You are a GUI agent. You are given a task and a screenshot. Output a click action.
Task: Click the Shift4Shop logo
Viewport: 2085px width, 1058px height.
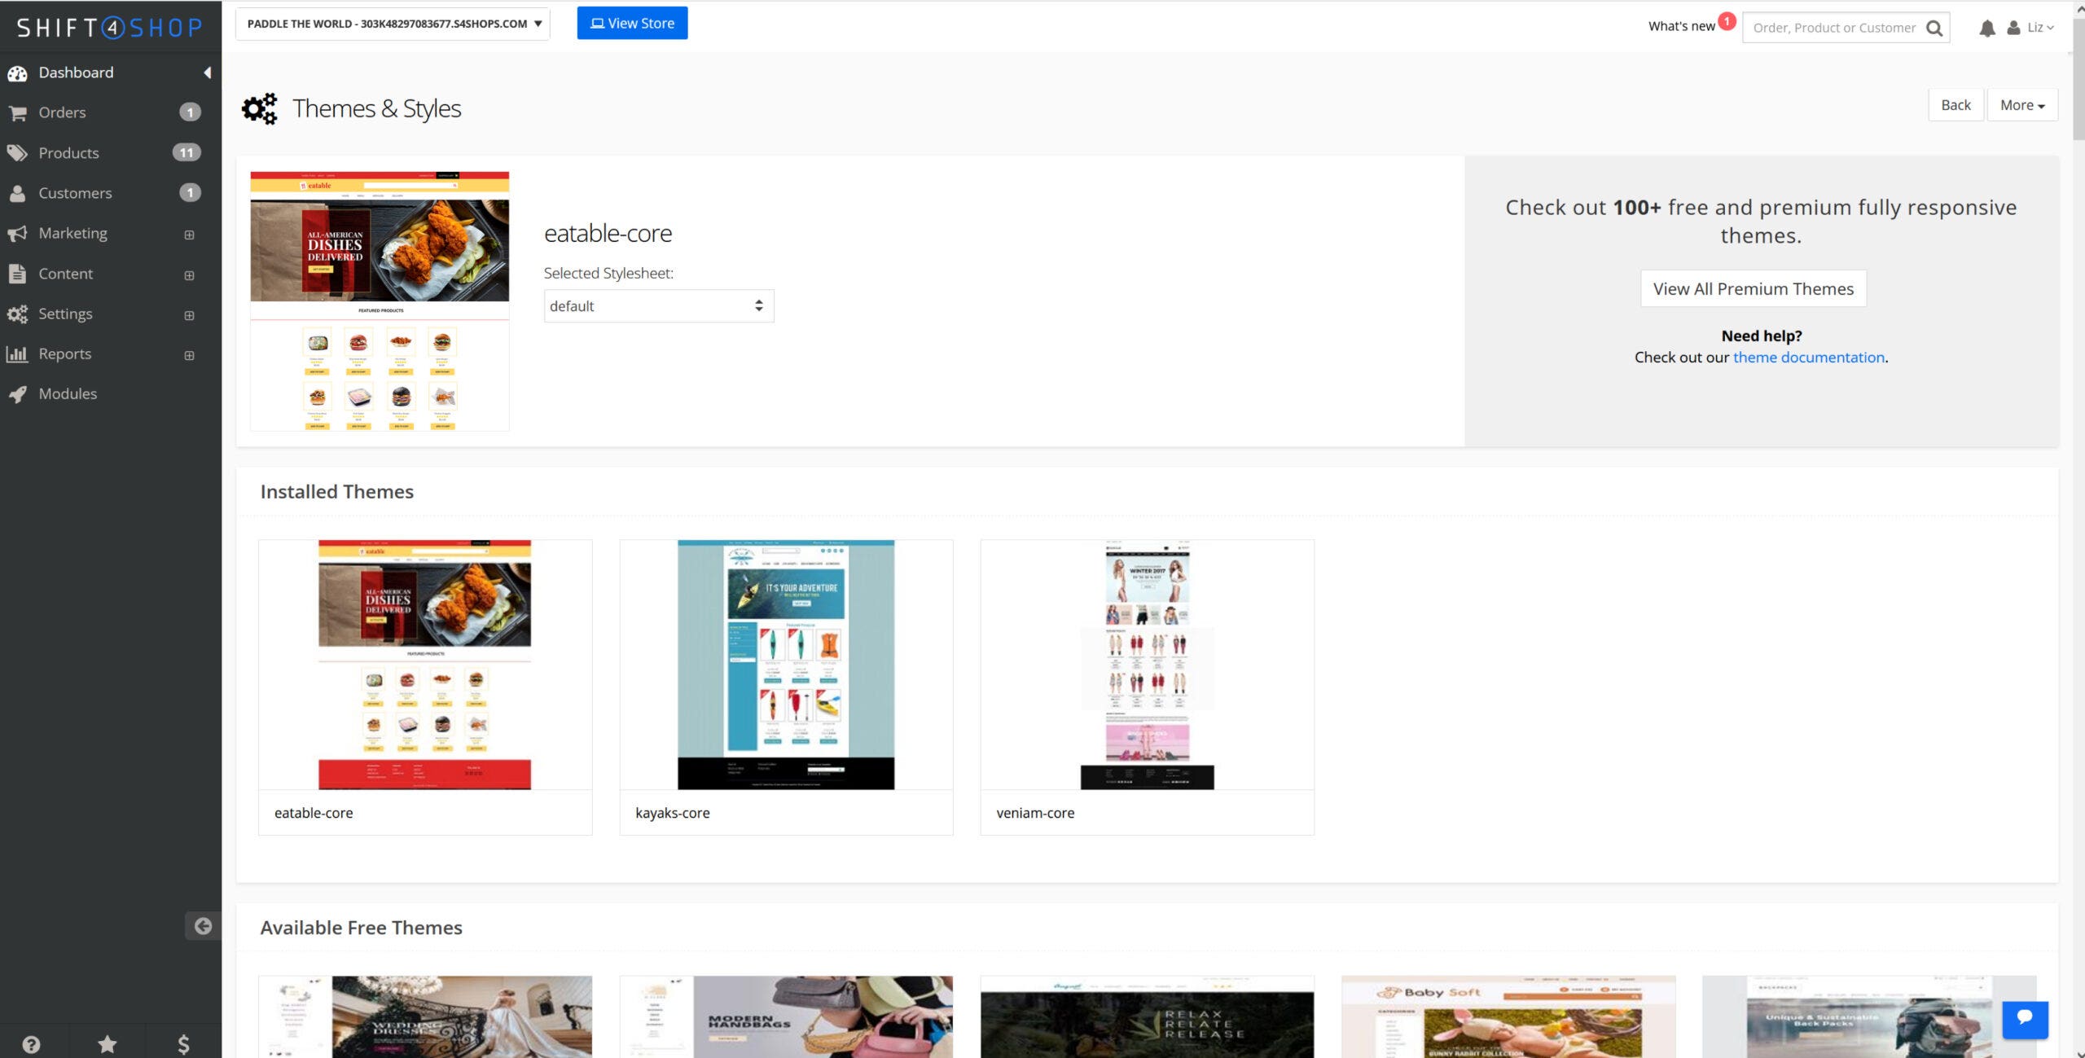[110, 28]
